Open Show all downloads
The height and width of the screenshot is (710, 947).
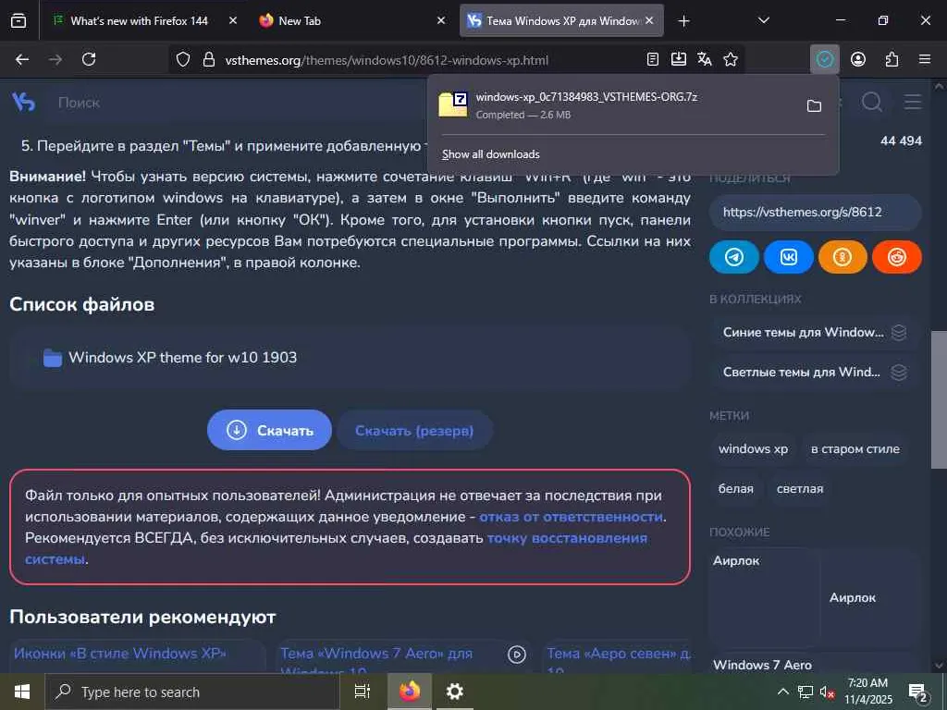[490, 154]
